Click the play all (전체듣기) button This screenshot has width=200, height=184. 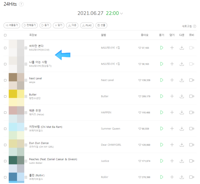coord(30,25)
